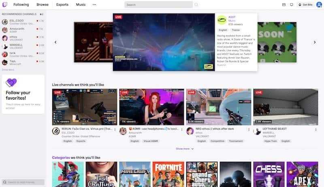This screenshot has width=324, height=187.
Task: Open the three-dot more menu in top nav
Action: 94,4
